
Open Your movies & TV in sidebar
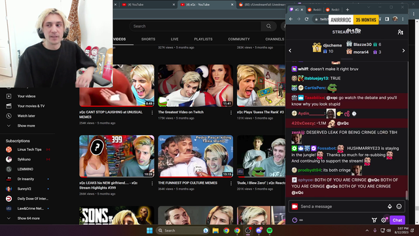(x=31, y=106)
